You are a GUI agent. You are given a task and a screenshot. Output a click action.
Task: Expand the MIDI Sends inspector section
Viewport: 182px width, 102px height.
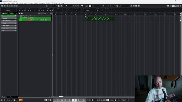[x=9, y=28]
